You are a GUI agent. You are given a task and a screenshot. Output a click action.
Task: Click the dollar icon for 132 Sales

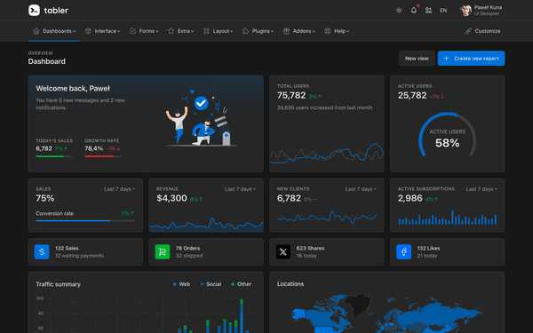coord(42,252)
